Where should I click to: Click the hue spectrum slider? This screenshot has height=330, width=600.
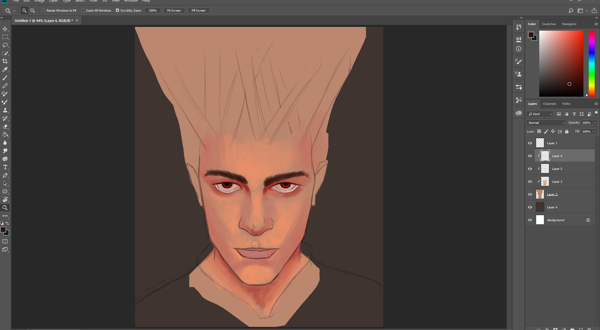pyautogui.click(x=592, y=63)
